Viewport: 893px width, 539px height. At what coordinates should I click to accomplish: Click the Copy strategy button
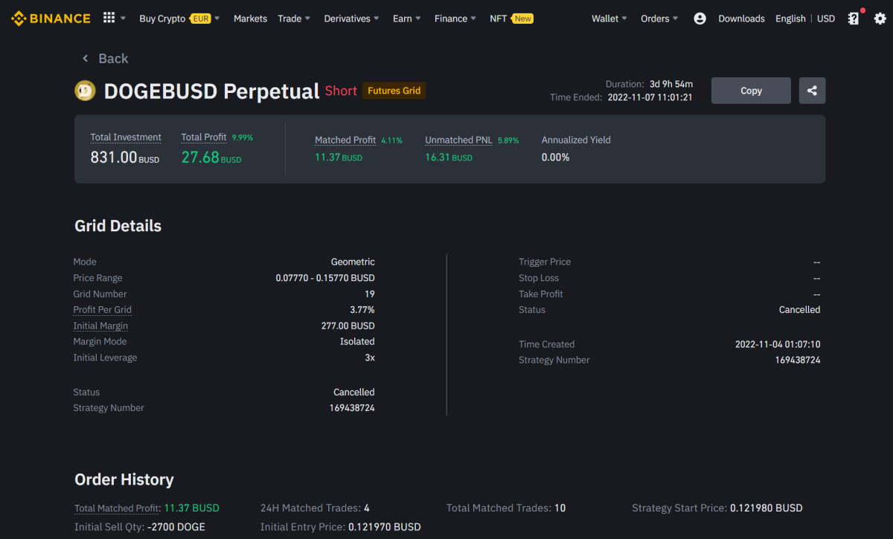tap(751, 91)
